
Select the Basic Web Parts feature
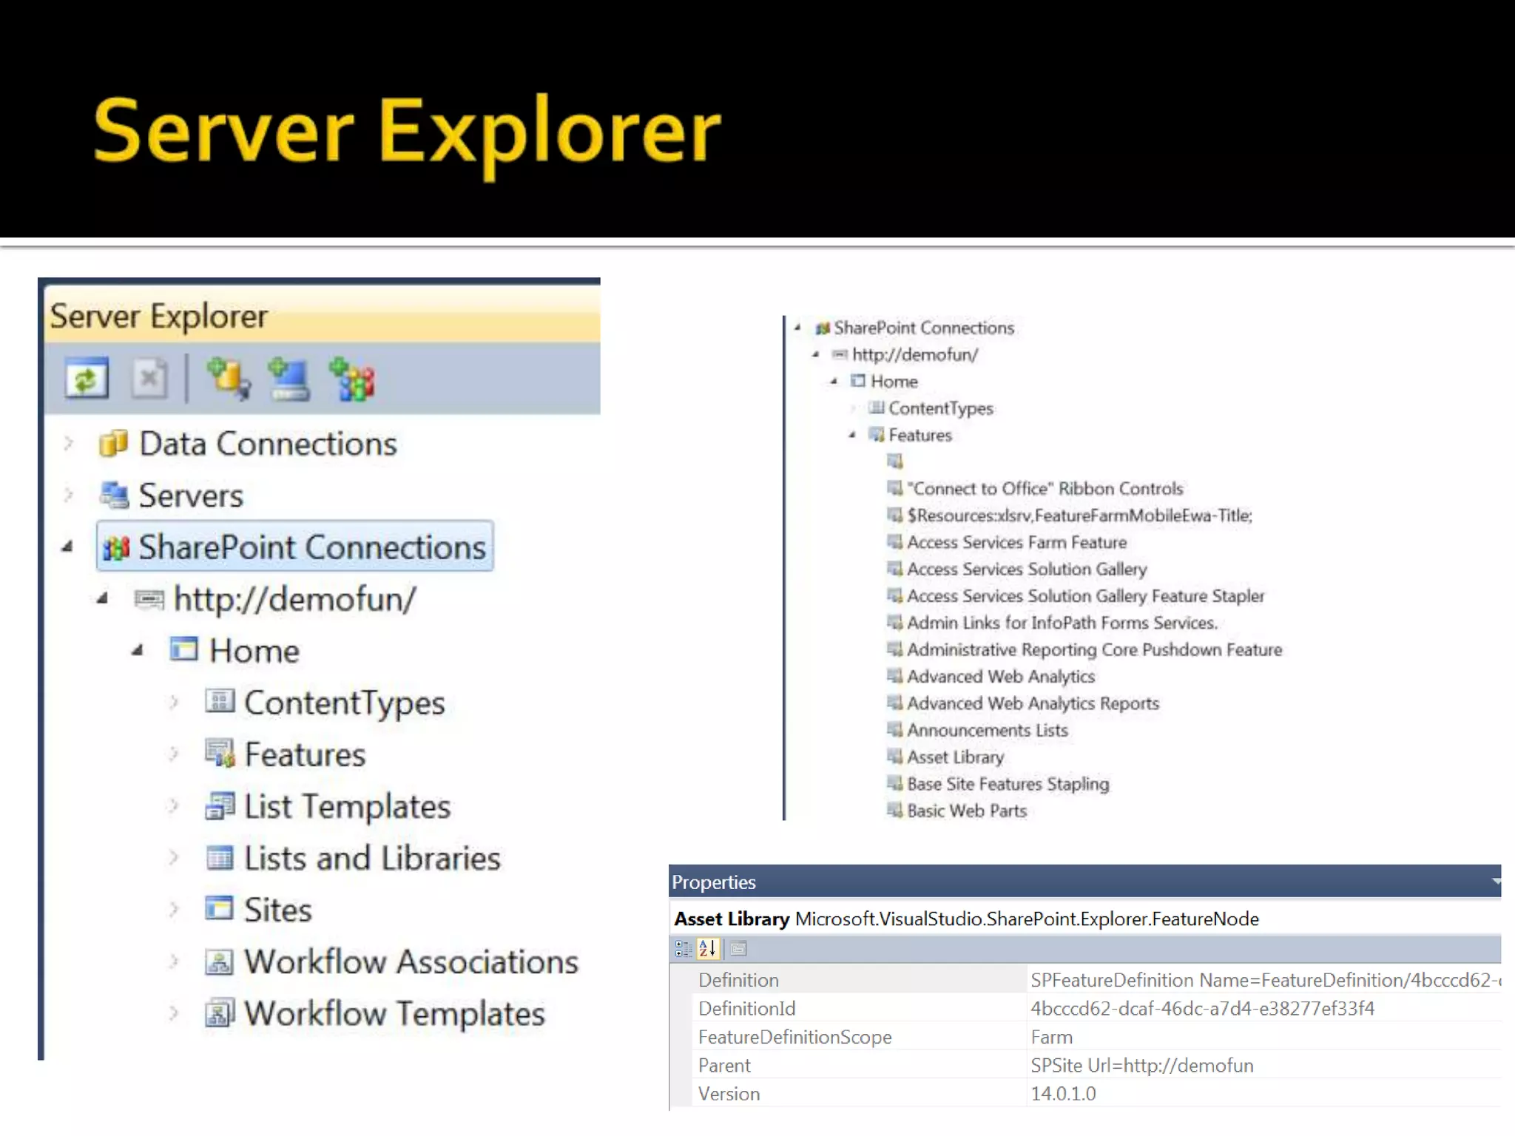pos(967,811)
